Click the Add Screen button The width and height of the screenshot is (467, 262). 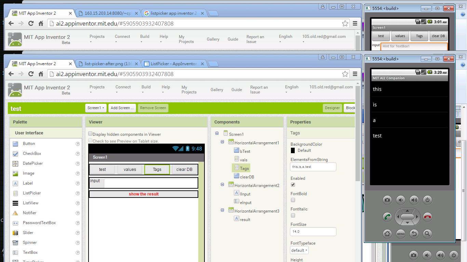pos(122,108)
